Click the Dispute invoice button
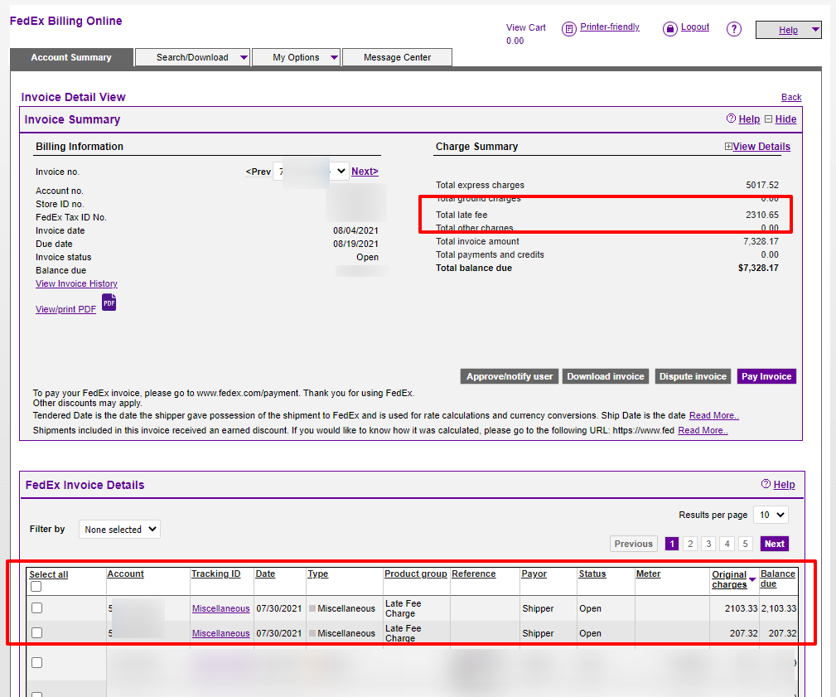The image size is (836, 697). click(693, 376)
